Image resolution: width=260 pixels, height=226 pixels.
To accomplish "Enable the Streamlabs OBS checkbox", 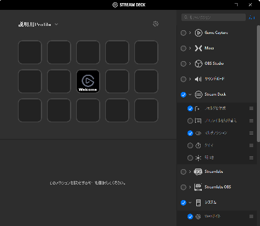I will [183, 187].
